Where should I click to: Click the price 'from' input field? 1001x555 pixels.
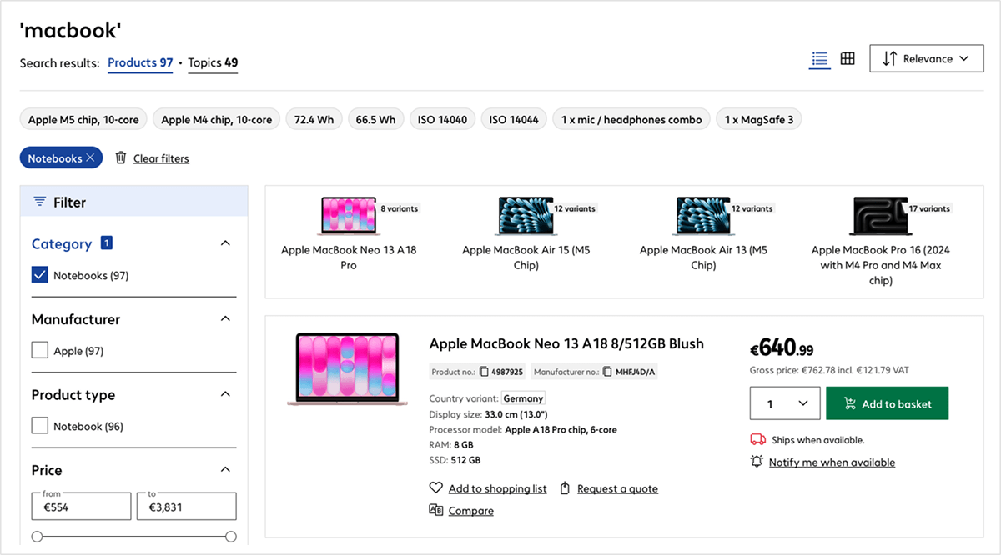82,507
